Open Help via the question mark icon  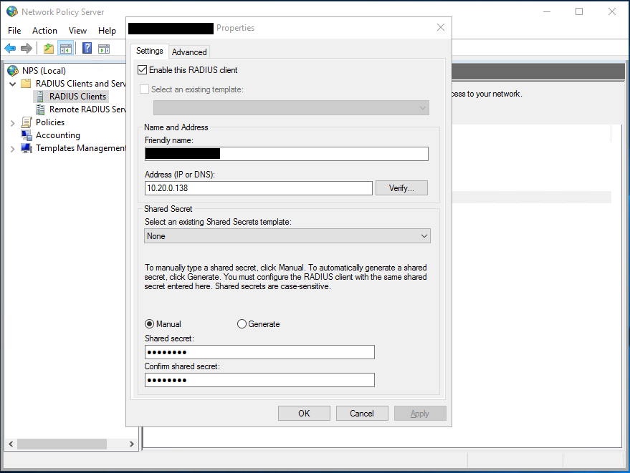point(86,48)
